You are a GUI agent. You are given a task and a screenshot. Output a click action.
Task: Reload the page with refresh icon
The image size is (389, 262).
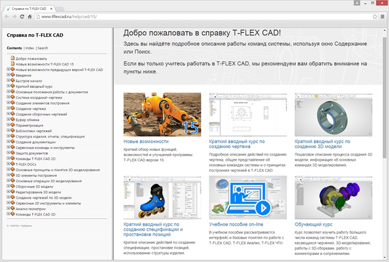tap(22, 17)
